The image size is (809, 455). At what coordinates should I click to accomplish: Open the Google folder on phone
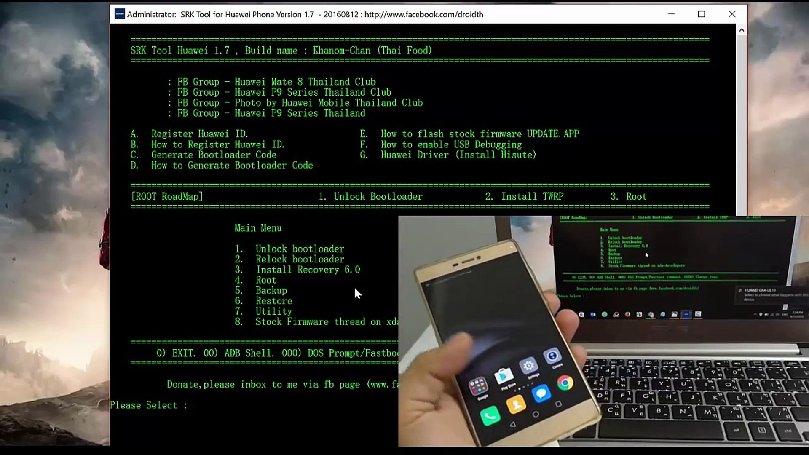pos(479,385)
